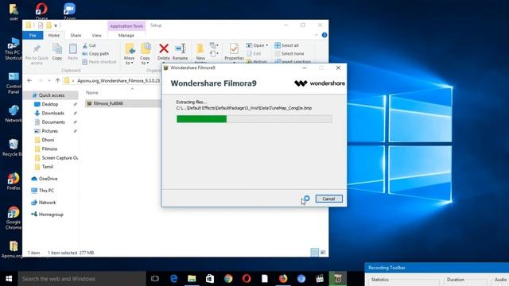Open the Duration tab in Recording Toolbar
Image resolution: width=509 pixels, height=286 pixels.
tap(456, 280)
